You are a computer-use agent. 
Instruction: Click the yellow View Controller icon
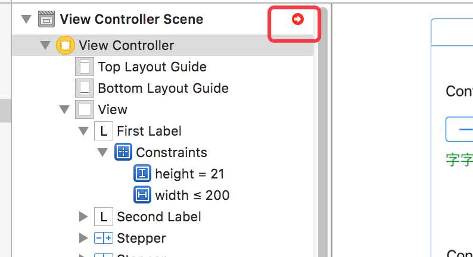click(x=65, y=45)
